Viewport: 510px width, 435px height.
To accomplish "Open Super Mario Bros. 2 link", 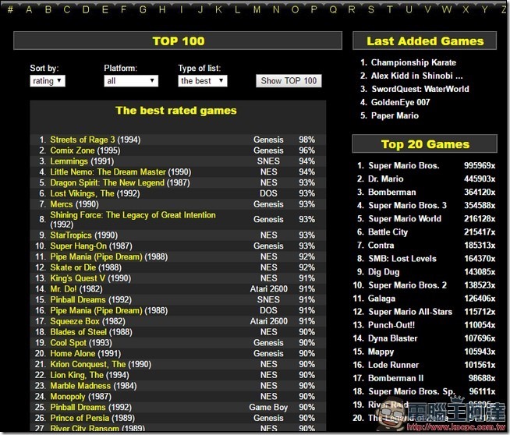I will pos(407,285).
